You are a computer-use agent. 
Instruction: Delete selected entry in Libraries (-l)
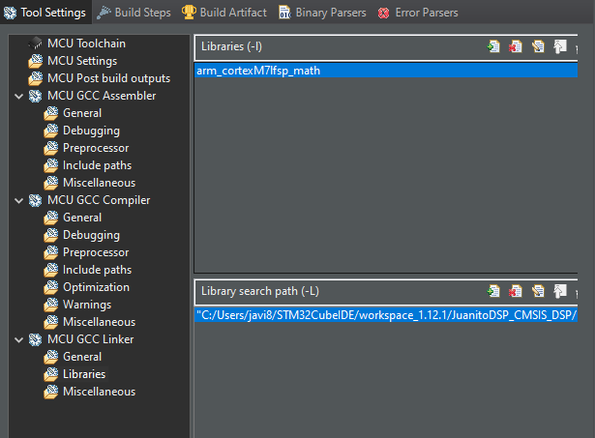click(516, 46)
